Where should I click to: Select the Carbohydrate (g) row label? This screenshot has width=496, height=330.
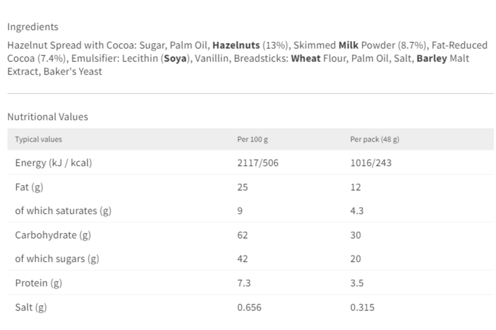pos(53,235)
